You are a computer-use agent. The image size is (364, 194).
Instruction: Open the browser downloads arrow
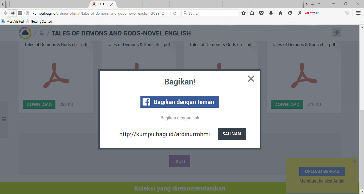click(271, 13)
